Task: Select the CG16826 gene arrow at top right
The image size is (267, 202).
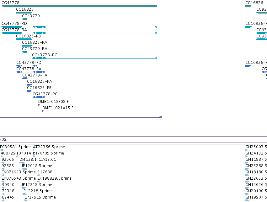Action: point(248,6)
